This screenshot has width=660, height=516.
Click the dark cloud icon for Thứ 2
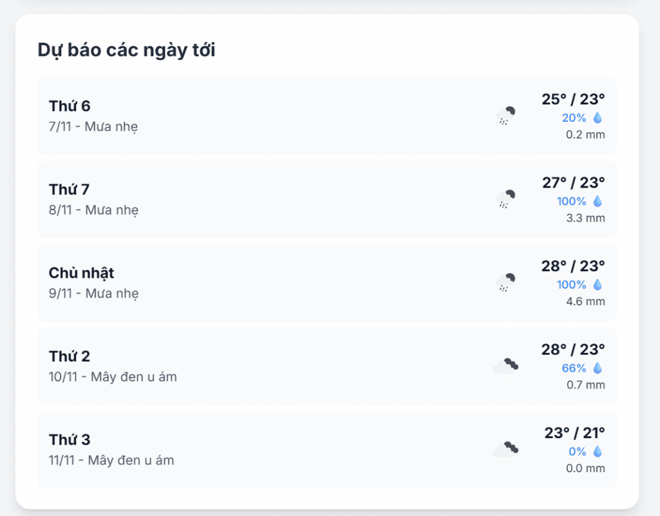click(506, 365)
